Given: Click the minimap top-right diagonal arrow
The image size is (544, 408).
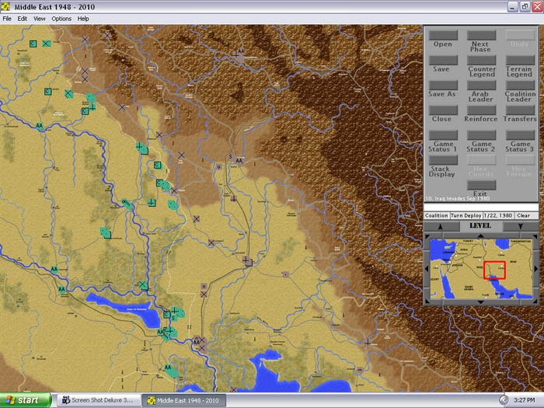Looking at the screenshot, I should tap(535, 236).
